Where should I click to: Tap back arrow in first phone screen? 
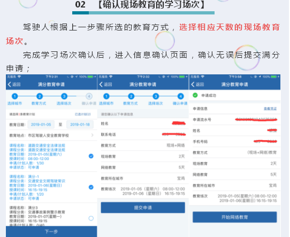(x=10, y=85)
